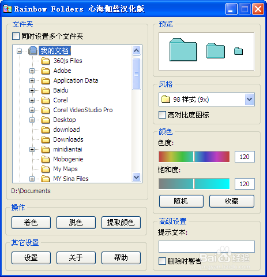Select the 360js Files tree item

(67, 61)
